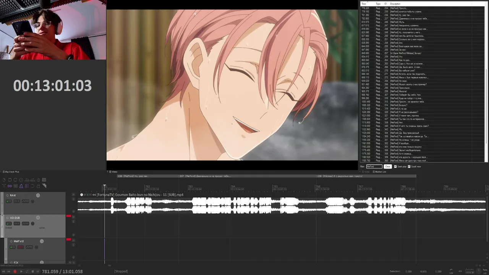Switch to the Marker List tab
This screenshot has width=489, height=275.
[380, 172]
